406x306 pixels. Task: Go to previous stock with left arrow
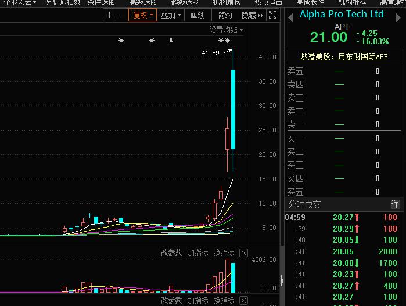pyautogui.click(x=290, y=17)
